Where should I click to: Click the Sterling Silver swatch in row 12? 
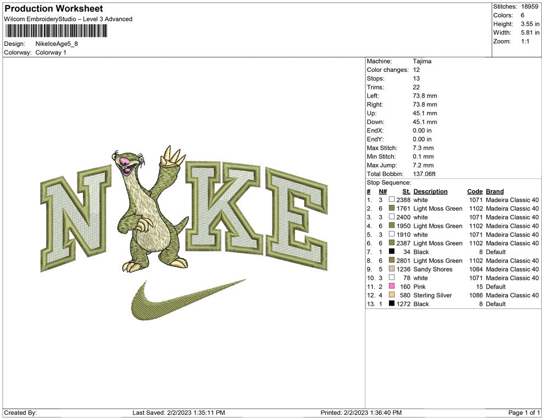(x=392, y=295)
